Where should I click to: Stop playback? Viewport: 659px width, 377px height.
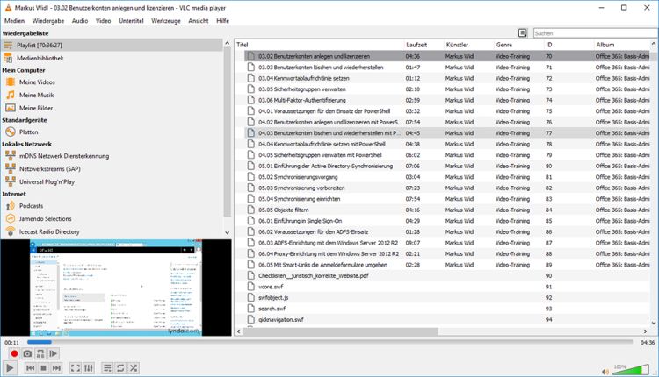42,368
